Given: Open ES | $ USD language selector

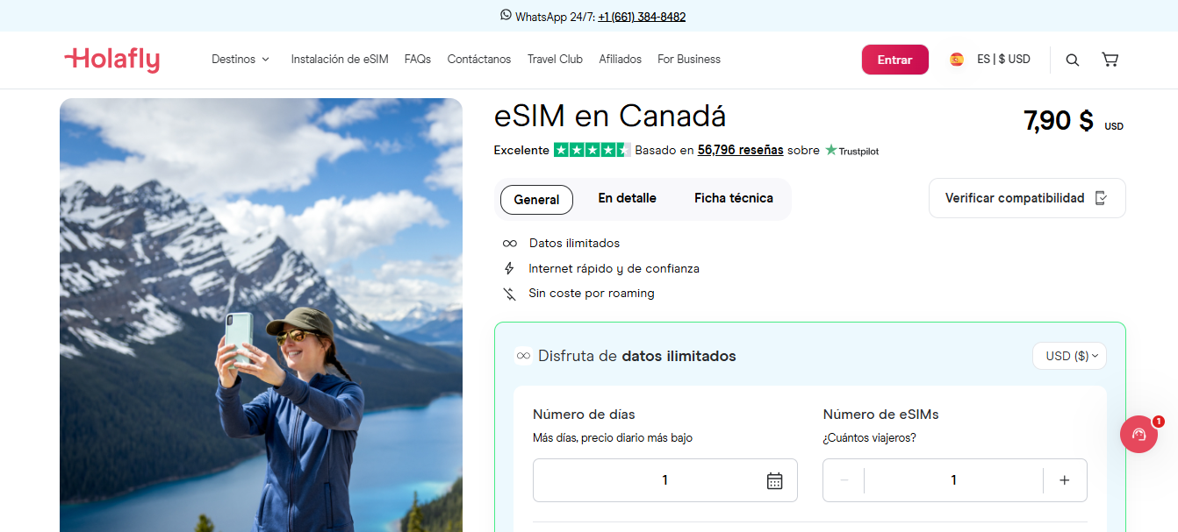Looking at the screenshot, I should click(x=1003, y=60).
